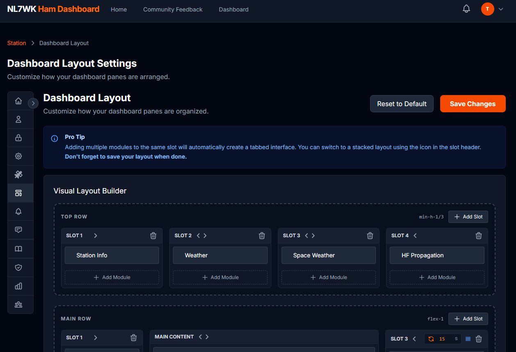Screen dimensions: 516x352
Task: Move Main Row Slot 3 left
Action: [x=414, y=339]
